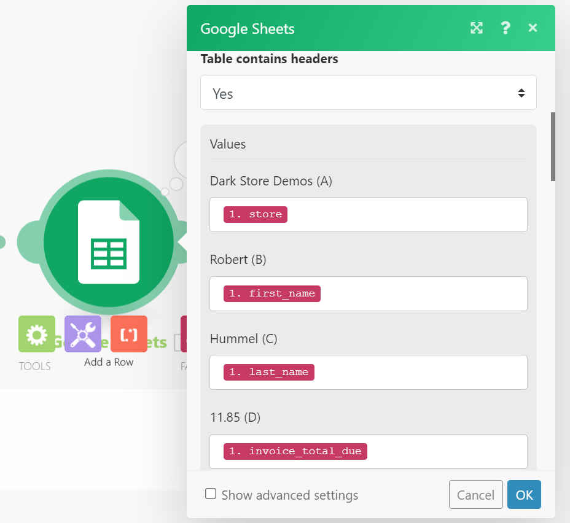Select the 1. store variable pill
The image size is (570, 523).
click(255, 215)
